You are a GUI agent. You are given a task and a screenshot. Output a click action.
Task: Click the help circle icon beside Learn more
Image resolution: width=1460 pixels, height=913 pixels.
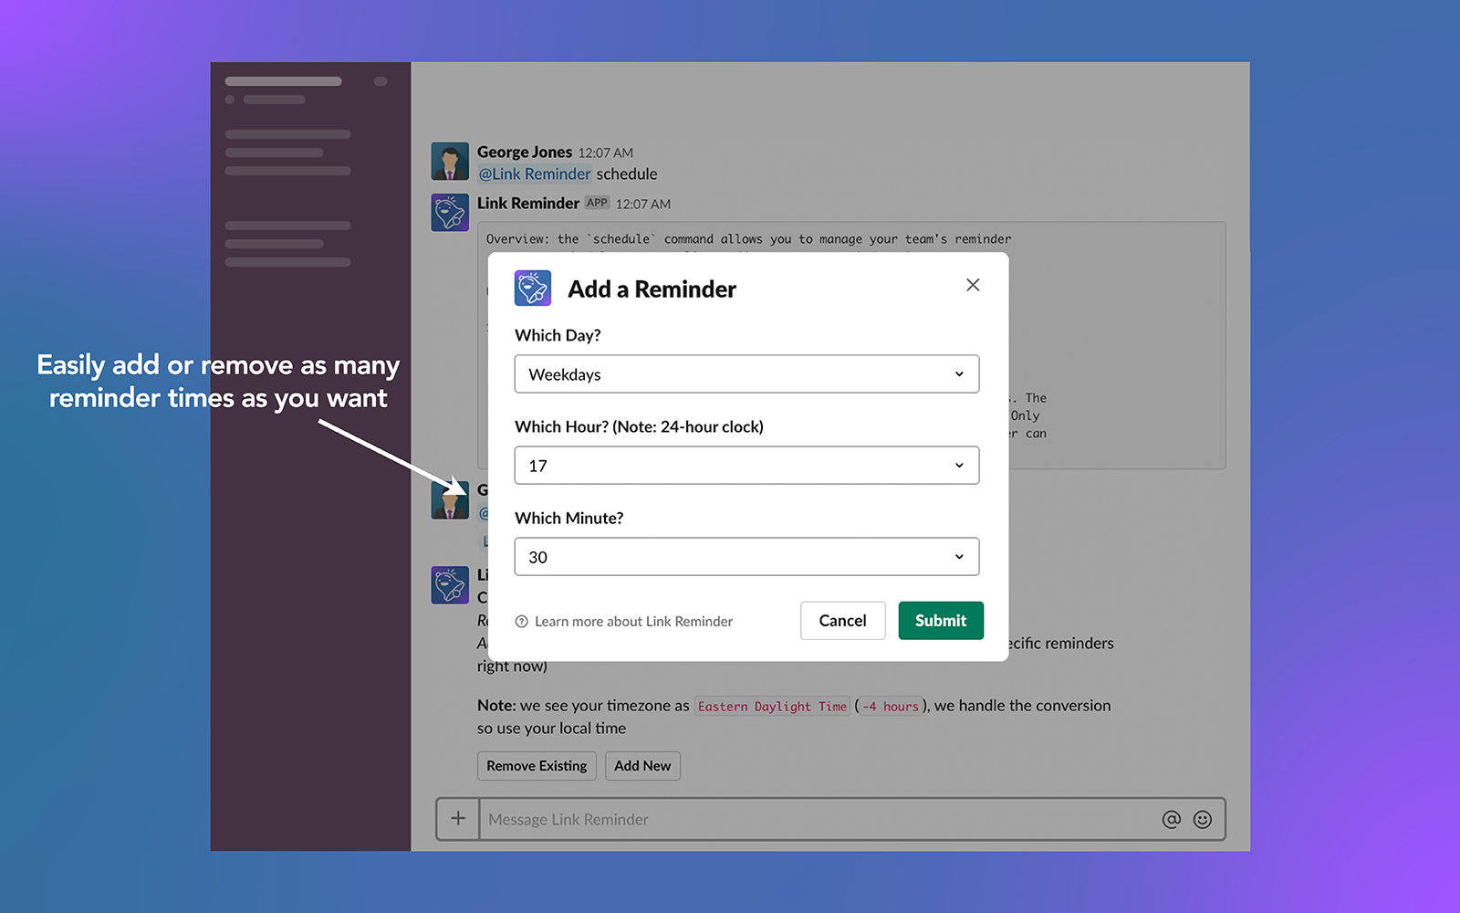tap(520, 621)
